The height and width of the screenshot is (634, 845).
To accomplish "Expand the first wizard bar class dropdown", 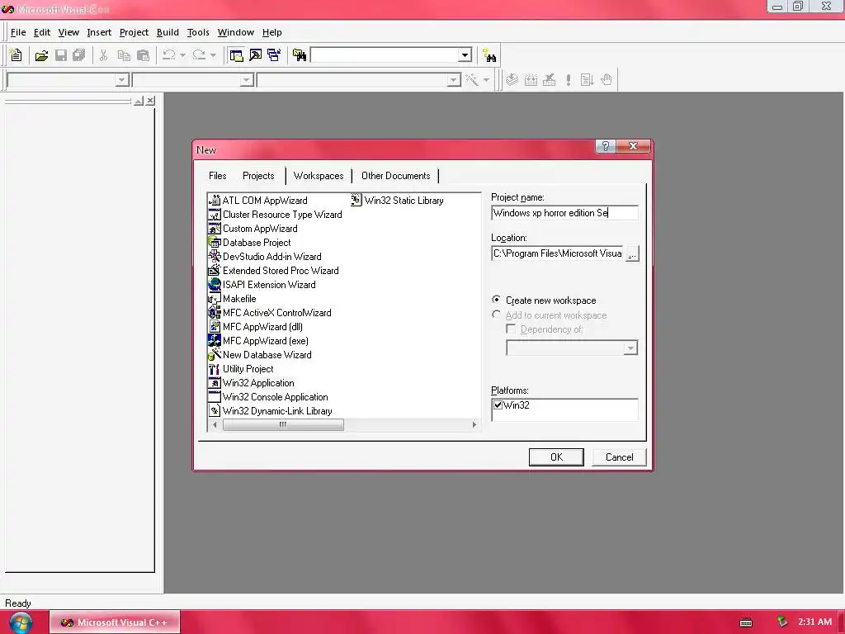I will pos(122,80).
